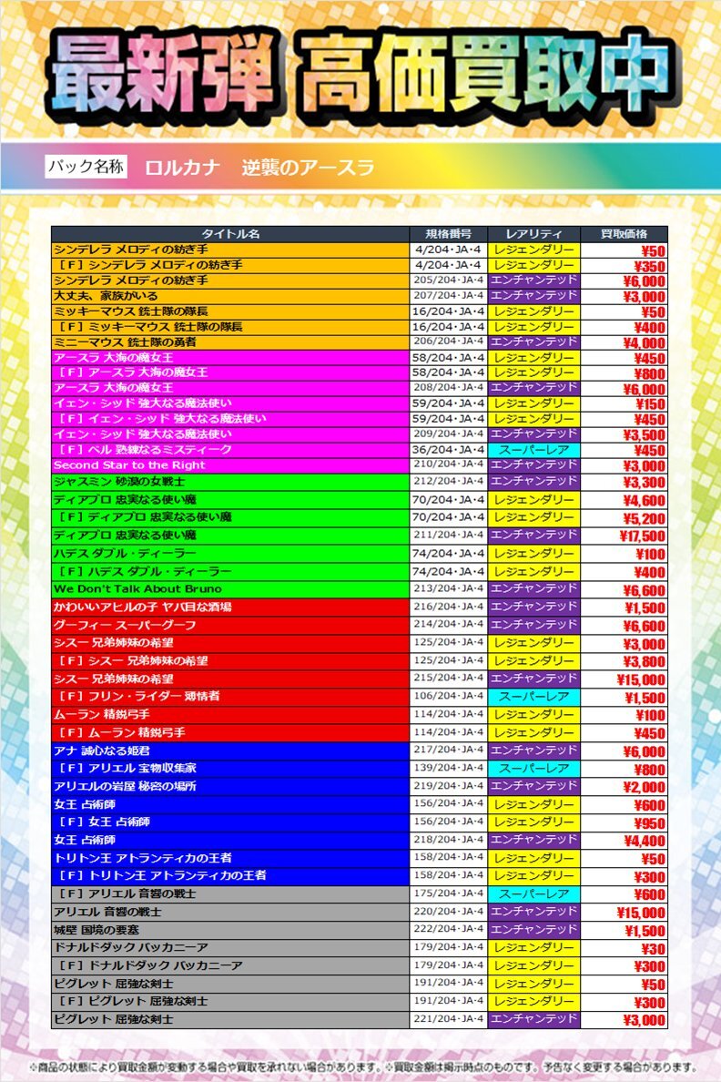Click the 規格番号 column header
Image resolution: width=721 pixels, height=1082 pixels.
[449, 234]
